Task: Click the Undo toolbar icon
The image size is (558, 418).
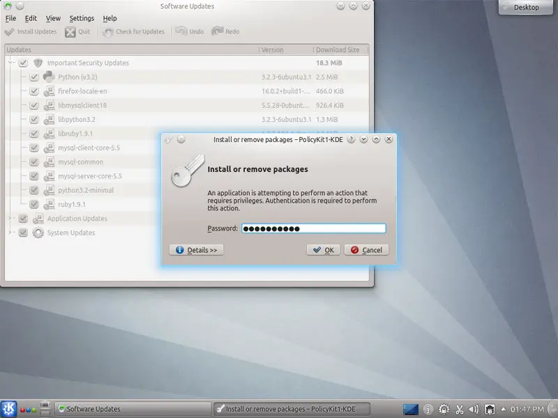Action: pos(190,31)
